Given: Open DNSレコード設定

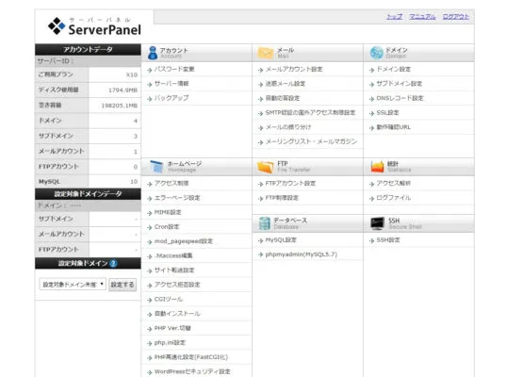Looking at the screenshot, I should point(400,98).
